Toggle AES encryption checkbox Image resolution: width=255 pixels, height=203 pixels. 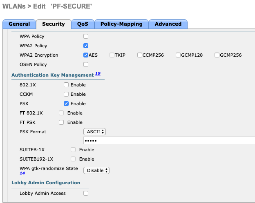(86, 55)
